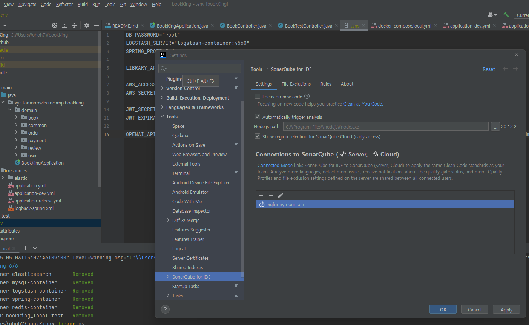Image resolution: width=529 pixels, height=325 pixels.
Task: Select Actions on Save settings page
Action: [189, 145]
